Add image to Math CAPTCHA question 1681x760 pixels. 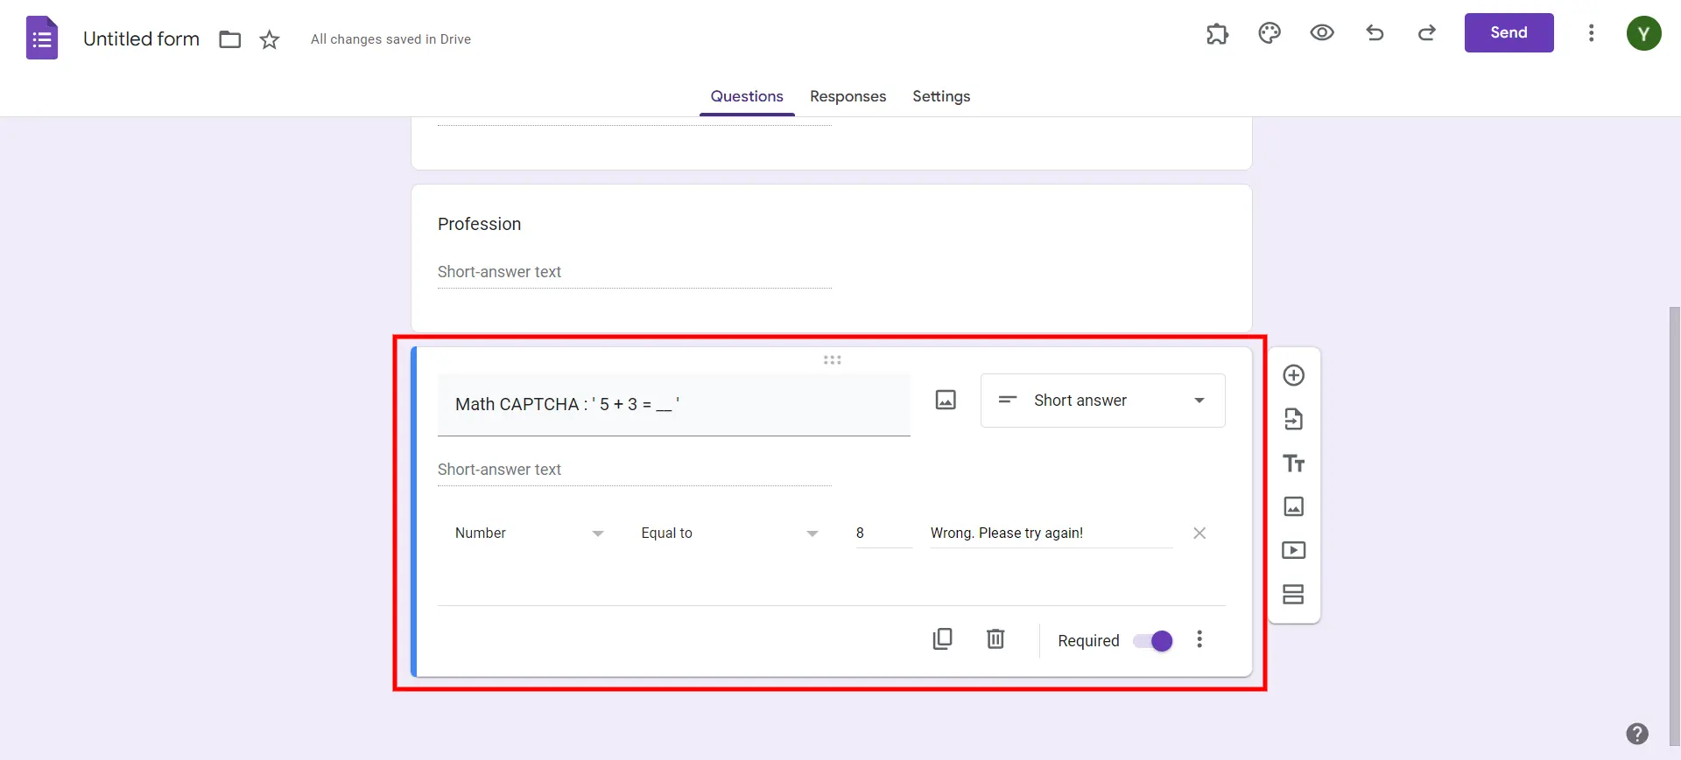click(x=946, y=400)
